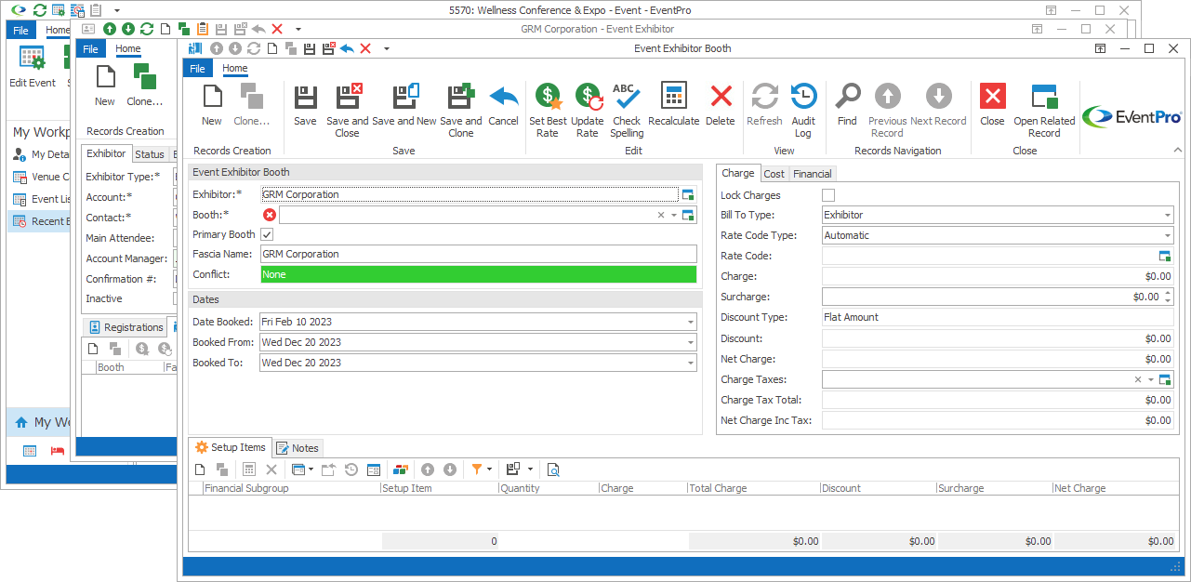Open the Notes tab
Image resolution: width=1191 pixels, height=582 pixels.
click(298, 448)
